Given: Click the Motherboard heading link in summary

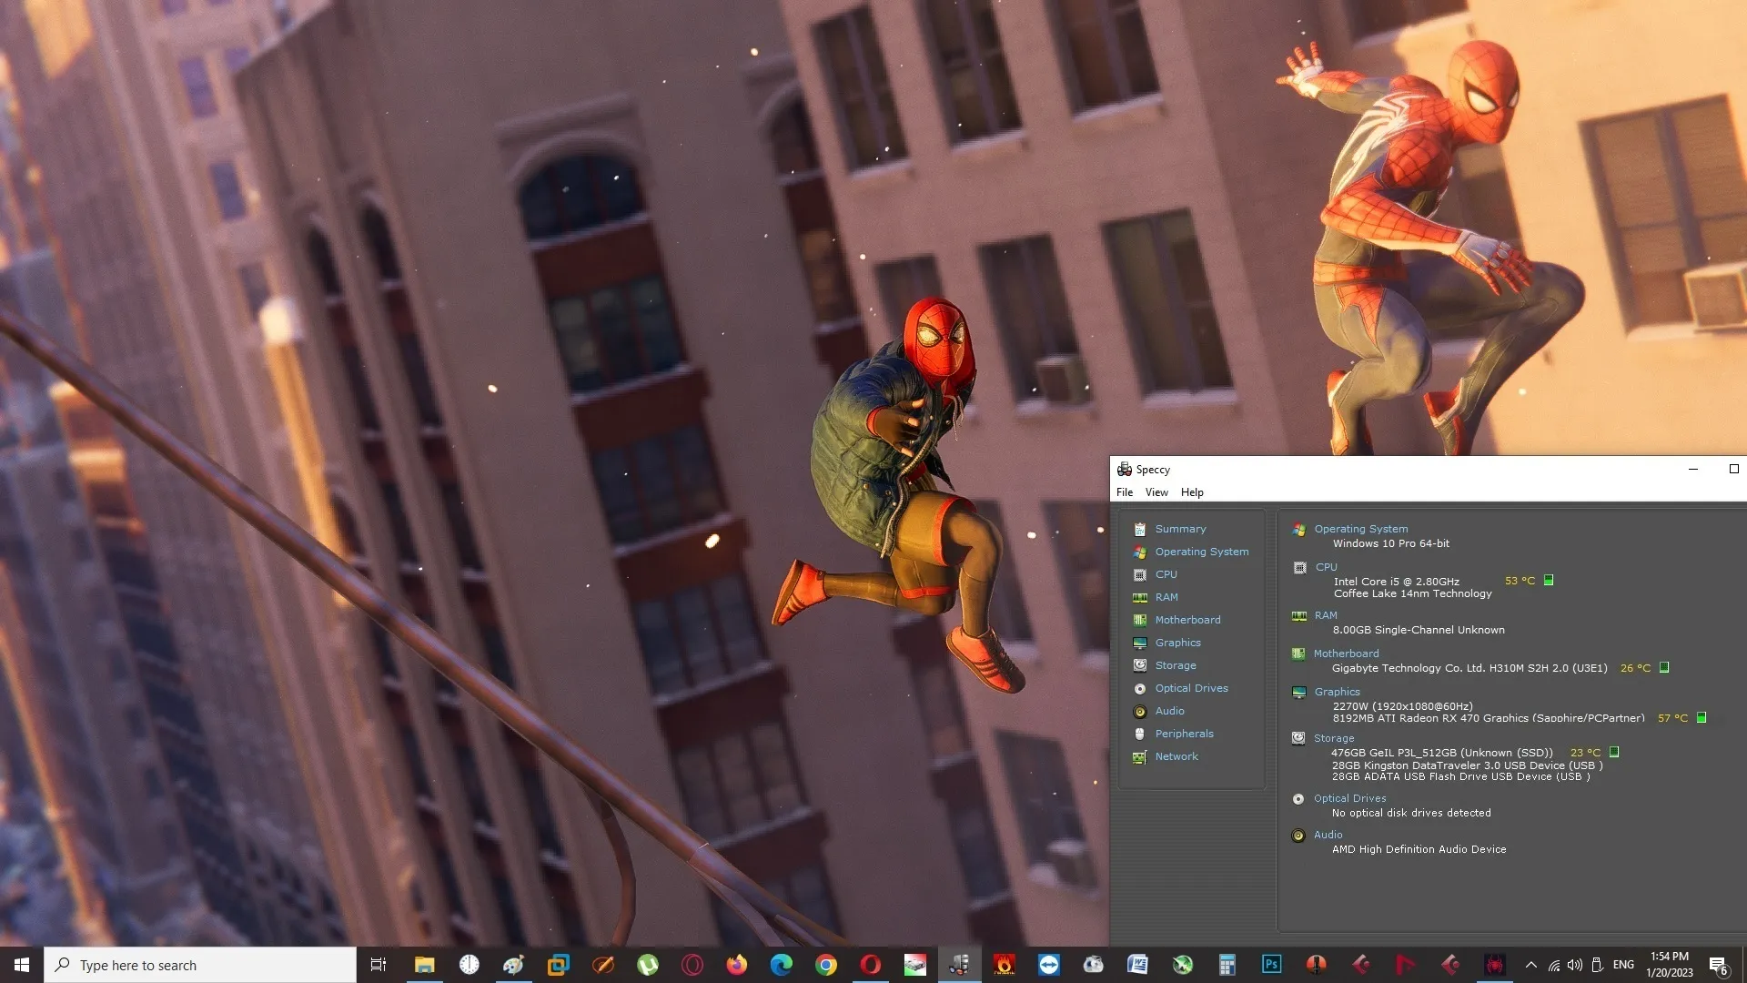Looking at the screenshot, I should [x=1346, y=654].
